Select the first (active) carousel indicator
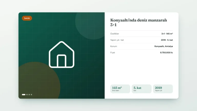197x111 pixels. coord(24,95)
